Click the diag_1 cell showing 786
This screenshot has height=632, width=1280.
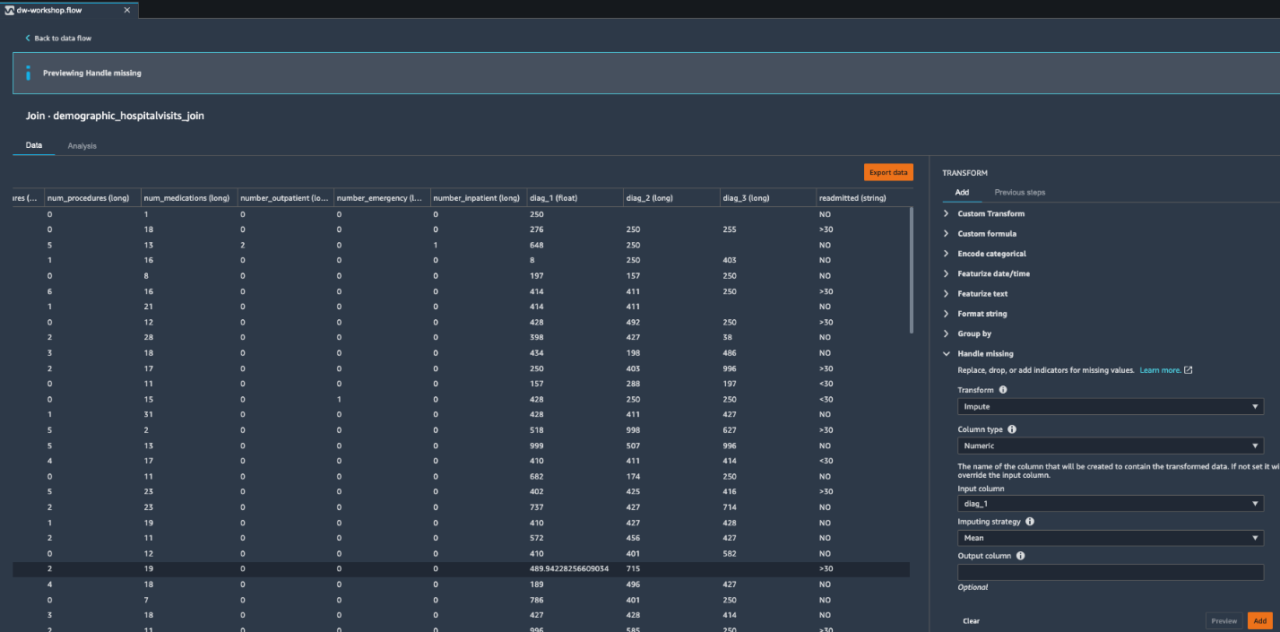click(x=537, y=600)
